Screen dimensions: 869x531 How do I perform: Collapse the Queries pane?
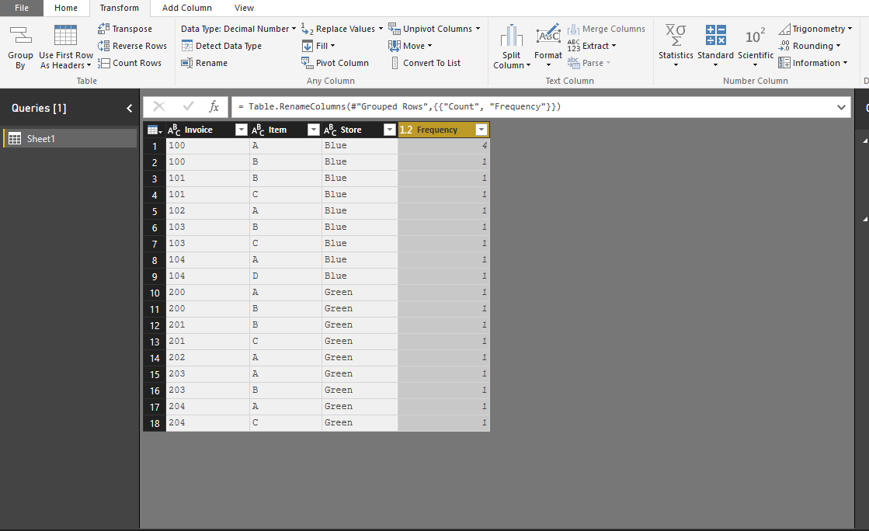[x=129, y=108]
